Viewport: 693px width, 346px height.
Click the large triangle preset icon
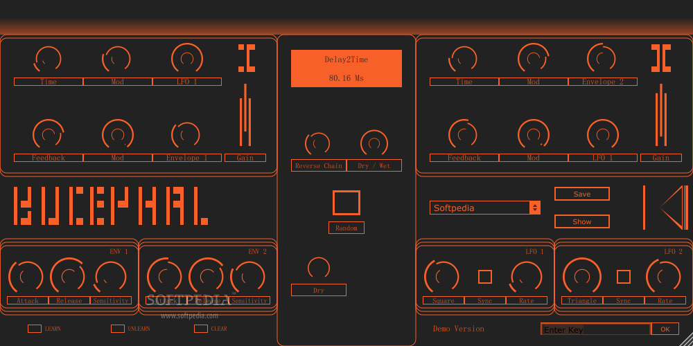coord(674,207)
